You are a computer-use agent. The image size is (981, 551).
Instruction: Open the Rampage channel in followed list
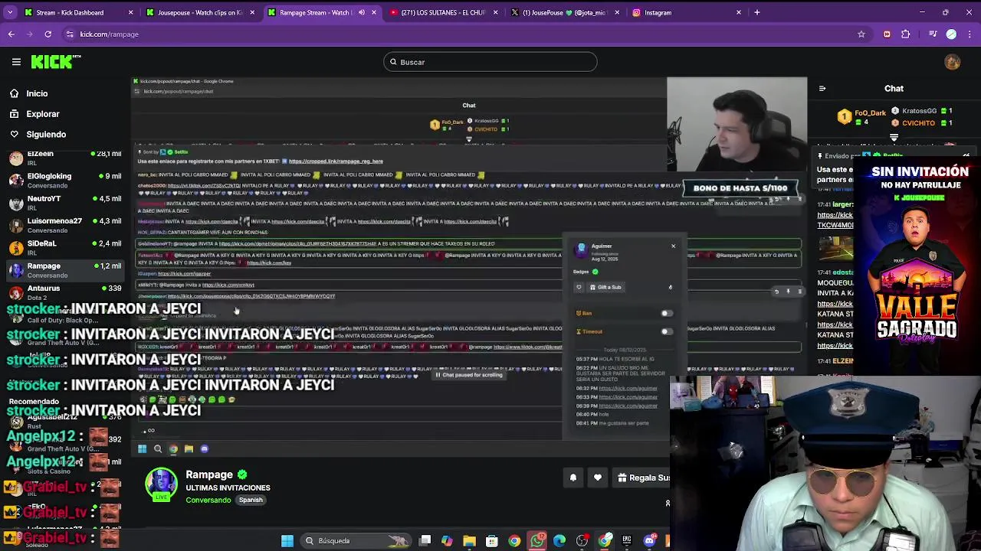tap(65, 270)
